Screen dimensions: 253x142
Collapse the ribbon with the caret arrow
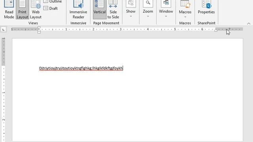point(249,24)
